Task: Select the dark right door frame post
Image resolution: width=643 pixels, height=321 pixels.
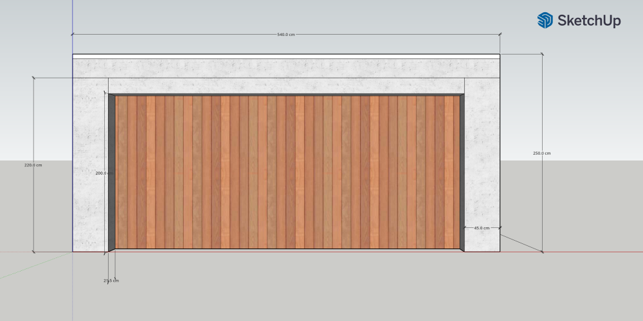Action: [x=462, y=172]
